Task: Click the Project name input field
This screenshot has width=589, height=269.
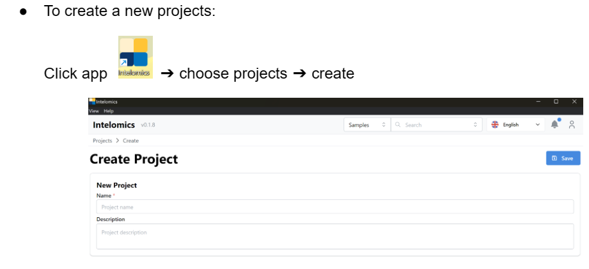Action: pos(335,207)
